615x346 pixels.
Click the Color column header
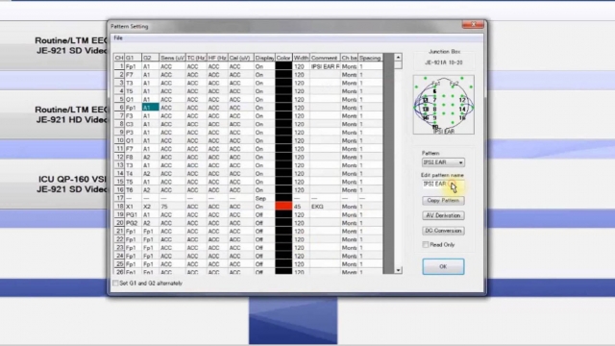(283, 58)
